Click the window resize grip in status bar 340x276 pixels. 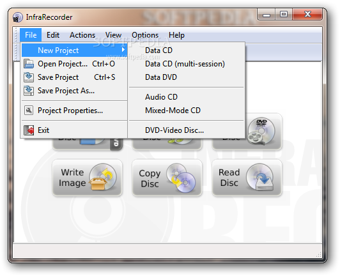(x=318, y=254)
